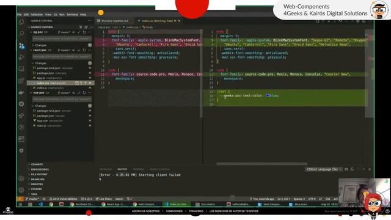The height and width of the screenshot is (220, 391).
Task: Select the Source Control activity bar icon
Action: [21, 45]
